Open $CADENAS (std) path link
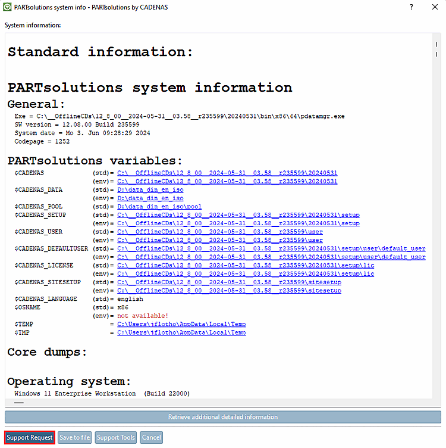Screen dimensions: 446x448 [x=227, y=173]
